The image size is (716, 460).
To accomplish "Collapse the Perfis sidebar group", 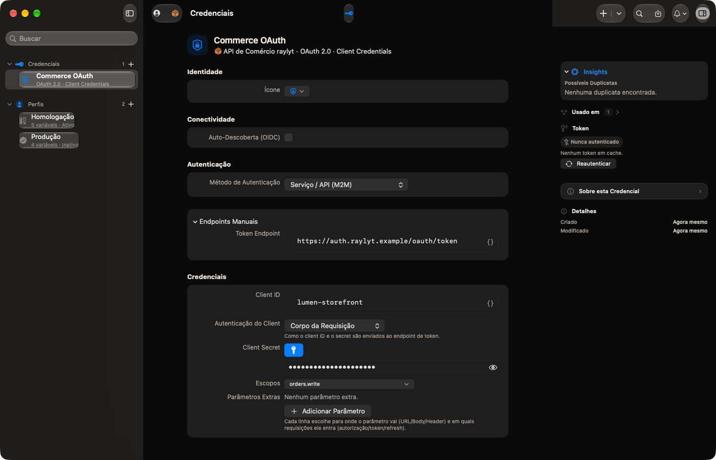I will tap(9, 104).
